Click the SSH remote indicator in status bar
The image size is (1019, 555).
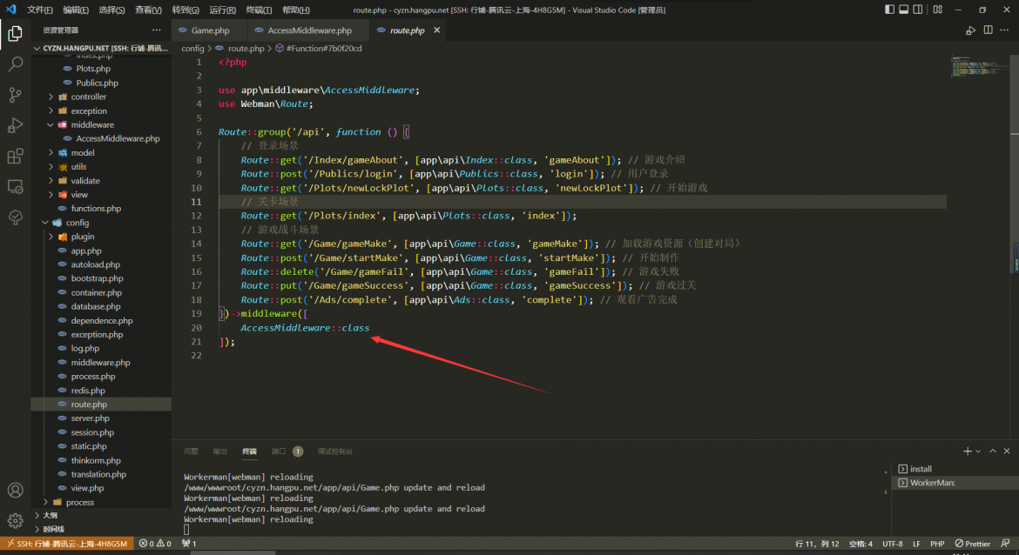pos(67,544)
